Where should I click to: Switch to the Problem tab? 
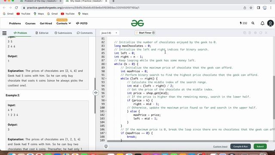pos(20,33)
